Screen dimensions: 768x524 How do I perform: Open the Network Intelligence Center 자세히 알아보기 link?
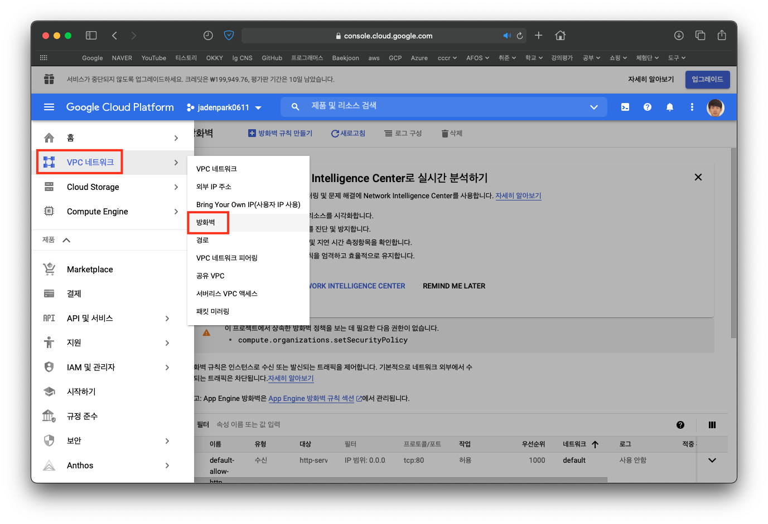click(518, 195)
